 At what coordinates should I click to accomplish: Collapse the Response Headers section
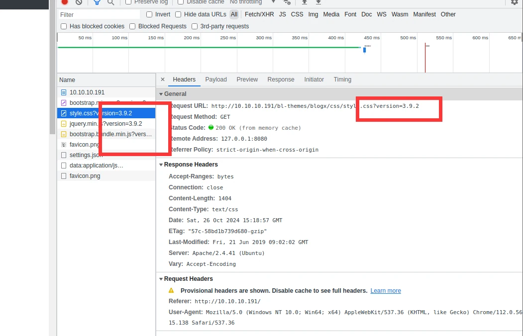(x=161, y=165)
